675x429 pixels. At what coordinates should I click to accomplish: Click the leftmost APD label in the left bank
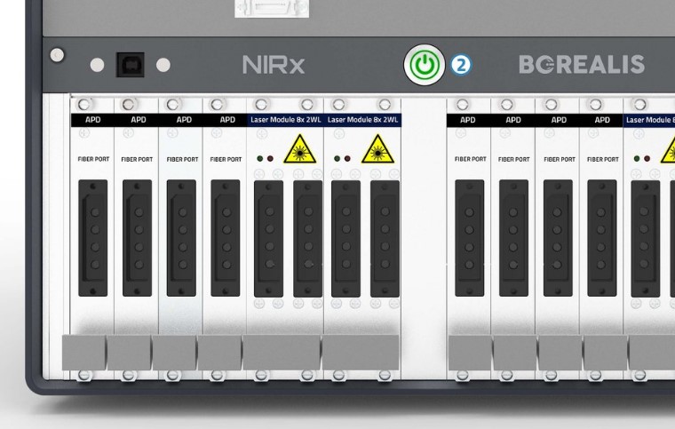pyautogui.click(x=93, y=120)
